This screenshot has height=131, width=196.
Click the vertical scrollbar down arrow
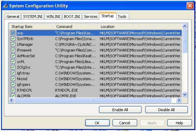tap(184, 95)
